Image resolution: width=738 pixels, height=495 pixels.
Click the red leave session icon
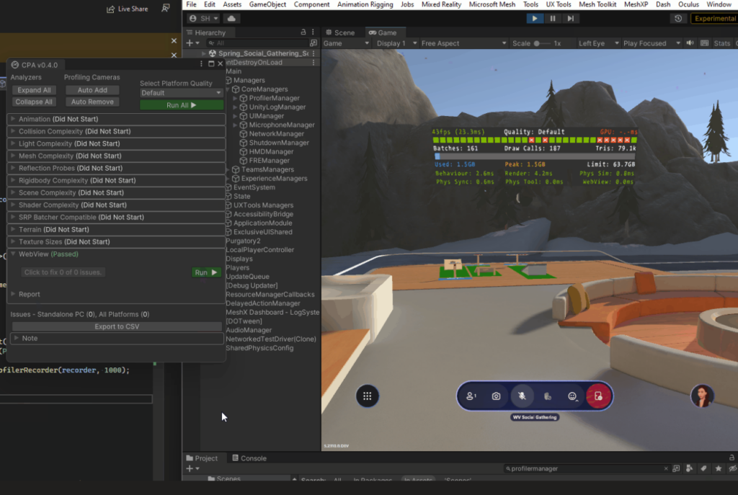click(598, 396)
